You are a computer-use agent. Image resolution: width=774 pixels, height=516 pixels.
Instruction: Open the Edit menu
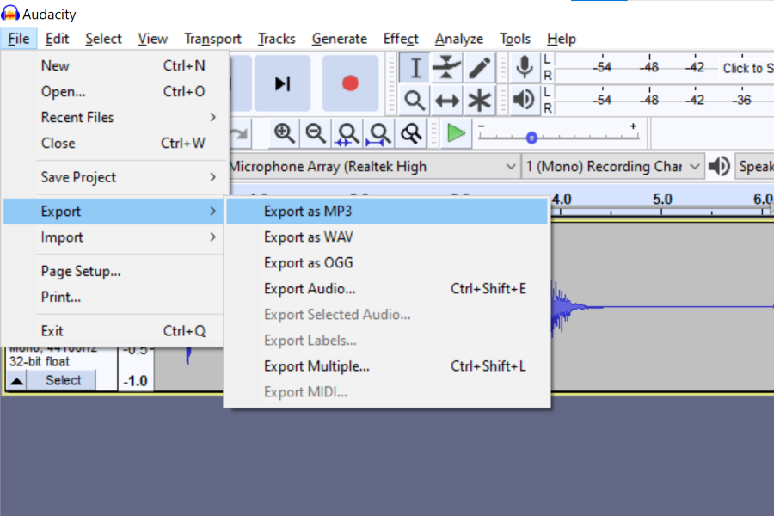[x=58, y=39]
